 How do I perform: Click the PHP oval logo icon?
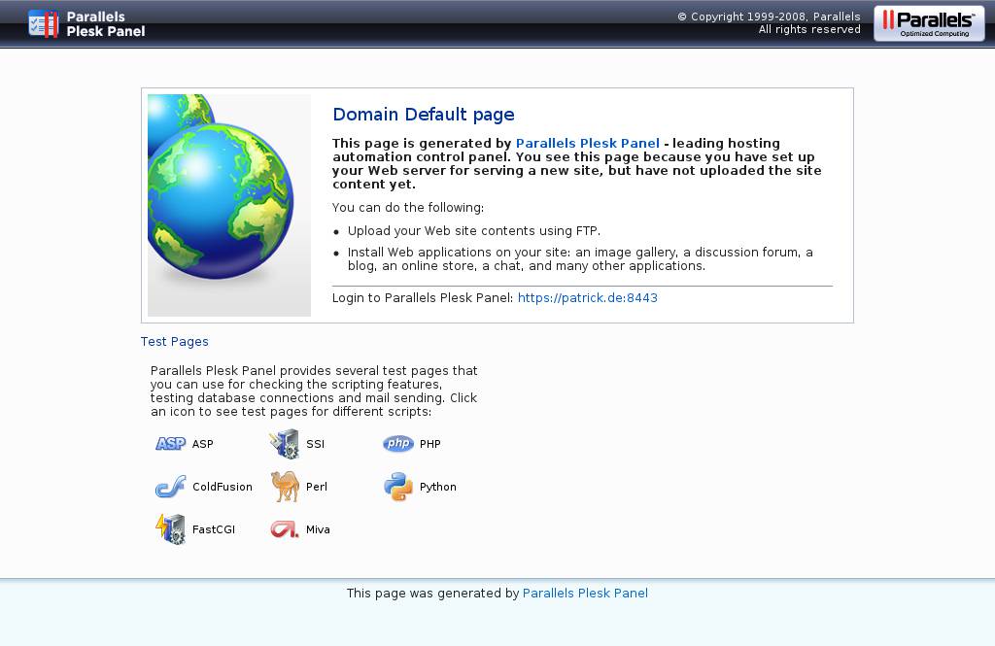click(x=398, y=444)
